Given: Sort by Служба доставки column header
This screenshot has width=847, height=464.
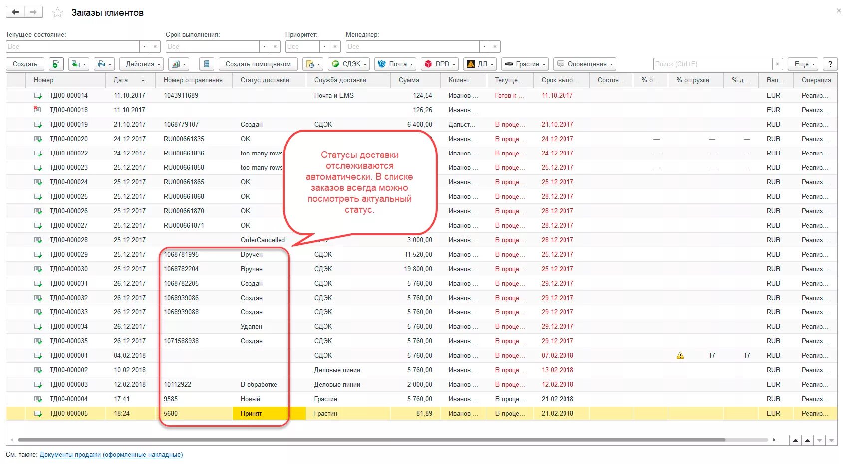Looking at the screenshot, I should [x=348, y=80].
